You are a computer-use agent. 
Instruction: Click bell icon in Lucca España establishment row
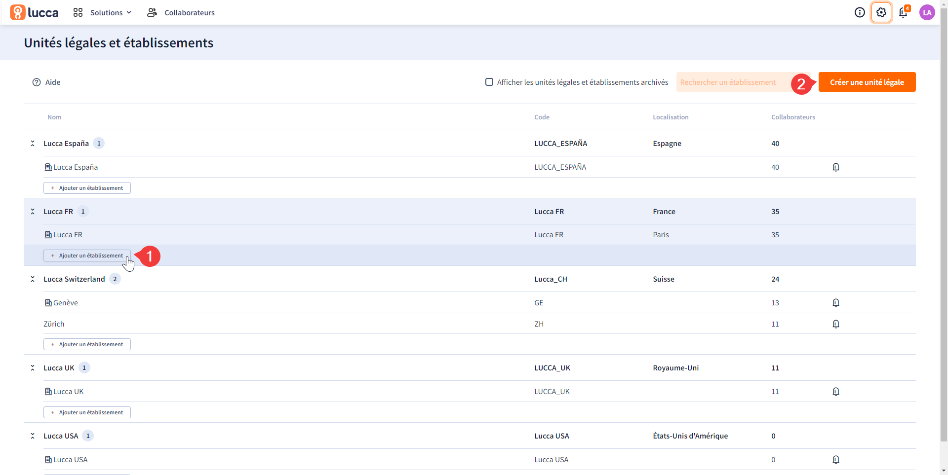836,167
